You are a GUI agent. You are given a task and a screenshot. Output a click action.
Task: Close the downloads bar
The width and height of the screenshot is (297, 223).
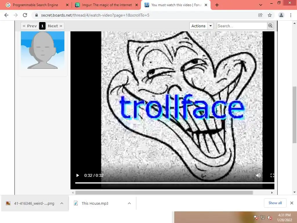coord(292,203)
